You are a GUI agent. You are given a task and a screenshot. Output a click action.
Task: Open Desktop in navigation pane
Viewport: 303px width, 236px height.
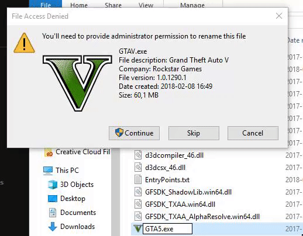[73, 199]
